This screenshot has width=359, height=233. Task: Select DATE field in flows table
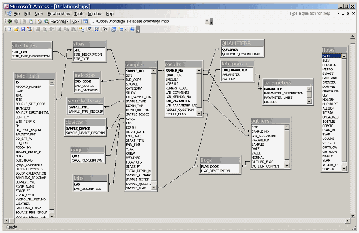[x=331, y=56]
